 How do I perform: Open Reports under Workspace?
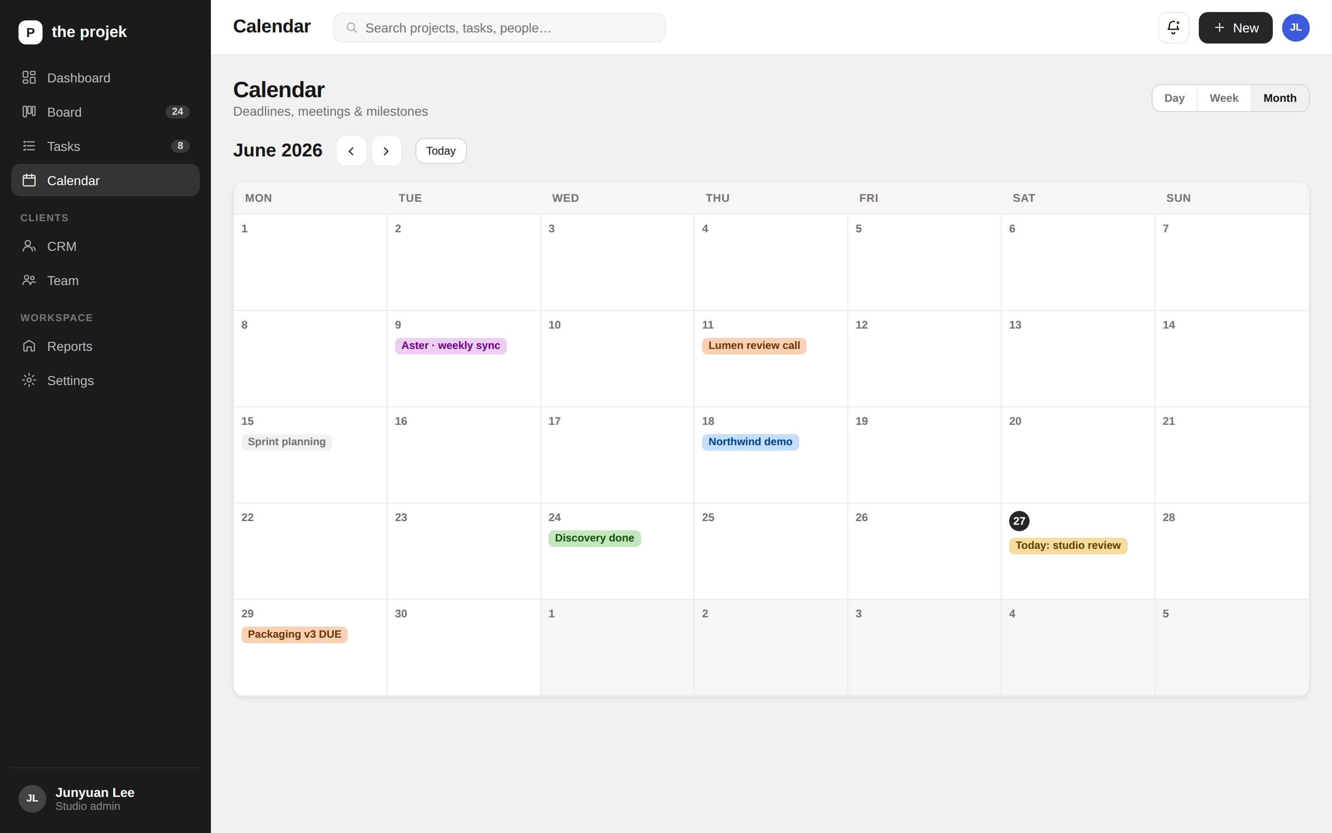105,346
